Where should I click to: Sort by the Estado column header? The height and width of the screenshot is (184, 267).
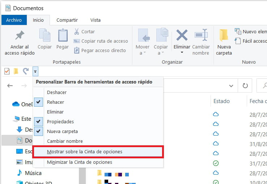coord(221,101)
